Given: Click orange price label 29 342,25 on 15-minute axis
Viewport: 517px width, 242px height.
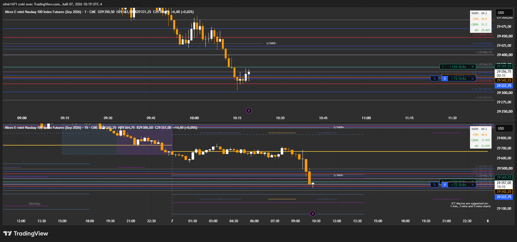Looking at the screenshot, I should point(504,191).
